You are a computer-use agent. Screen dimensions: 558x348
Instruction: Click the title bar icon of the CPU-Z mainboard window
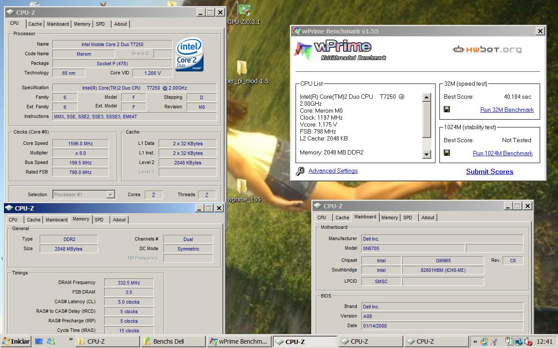(317, 206)
